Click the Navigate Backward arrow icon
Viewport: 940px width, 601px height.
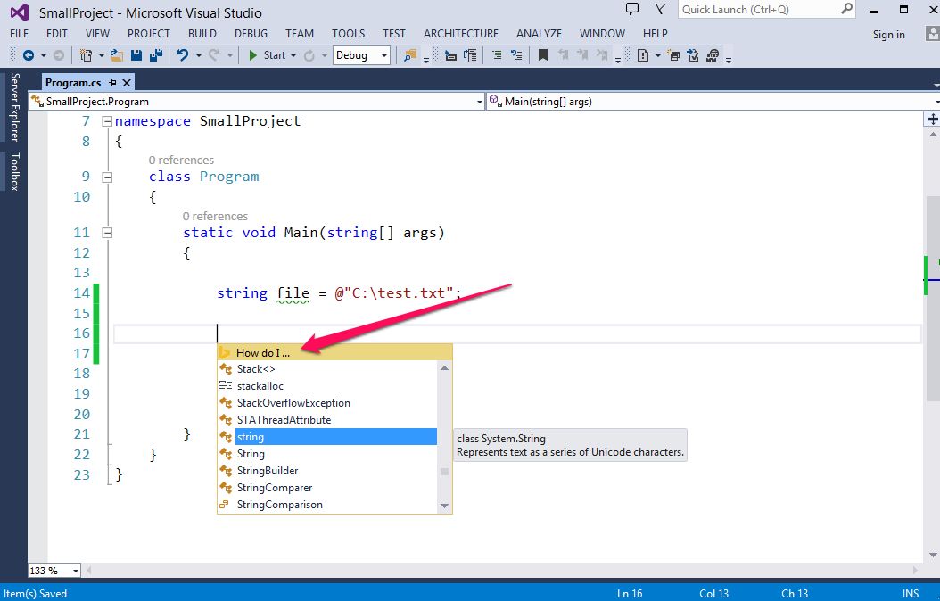pos(29,55)
